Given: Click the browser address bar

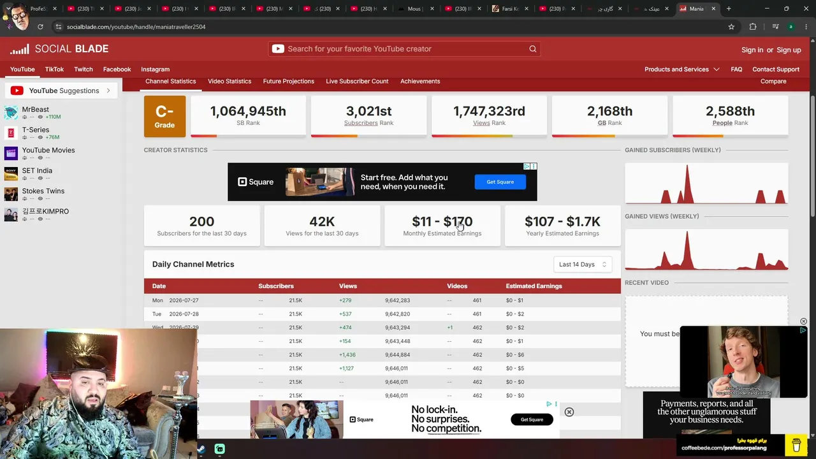Looking at the screenshot, I should (389, 27).
